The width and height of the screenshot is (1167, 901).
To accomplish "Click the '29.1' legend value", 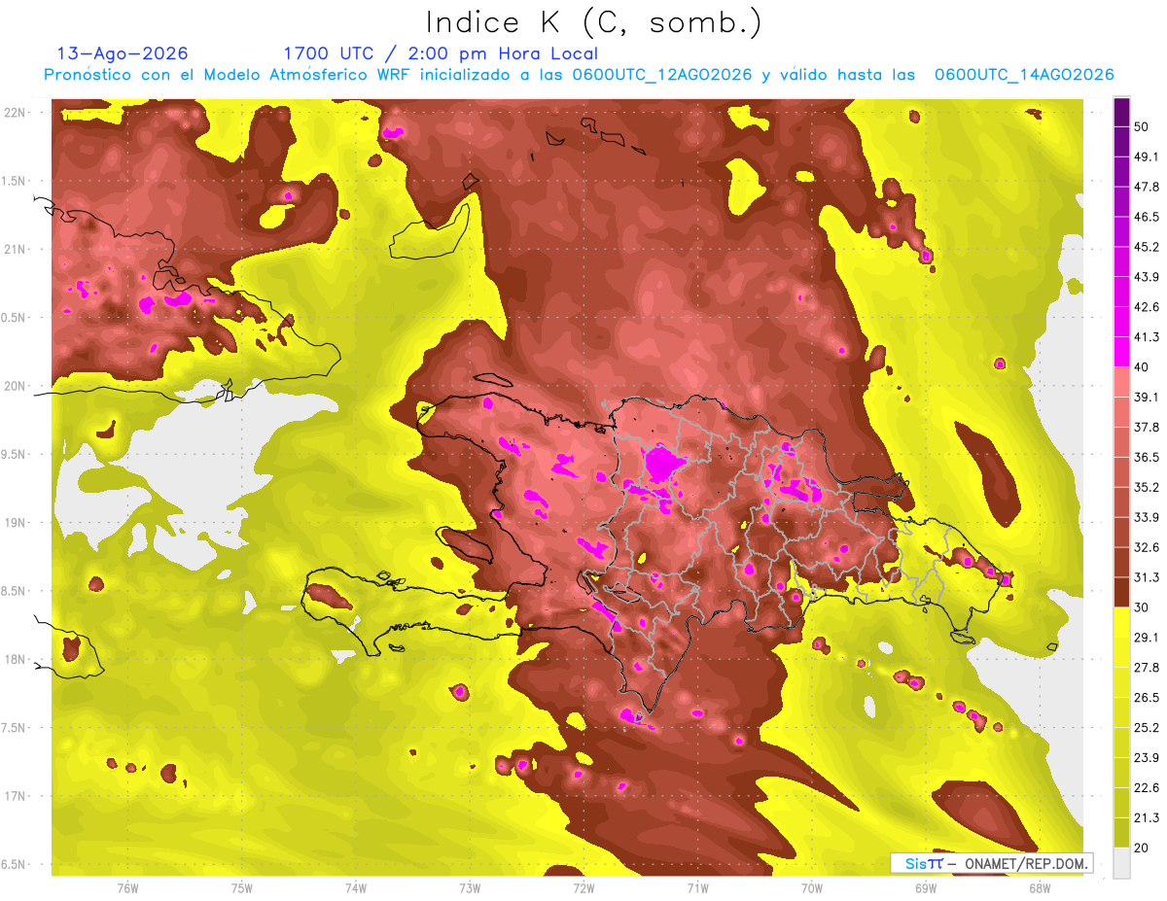I will pyautogui.click(x=1147, y=638).
